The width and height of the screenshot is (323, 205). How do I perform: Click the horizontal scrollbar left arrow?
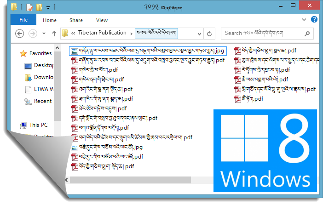coord(67,180)
